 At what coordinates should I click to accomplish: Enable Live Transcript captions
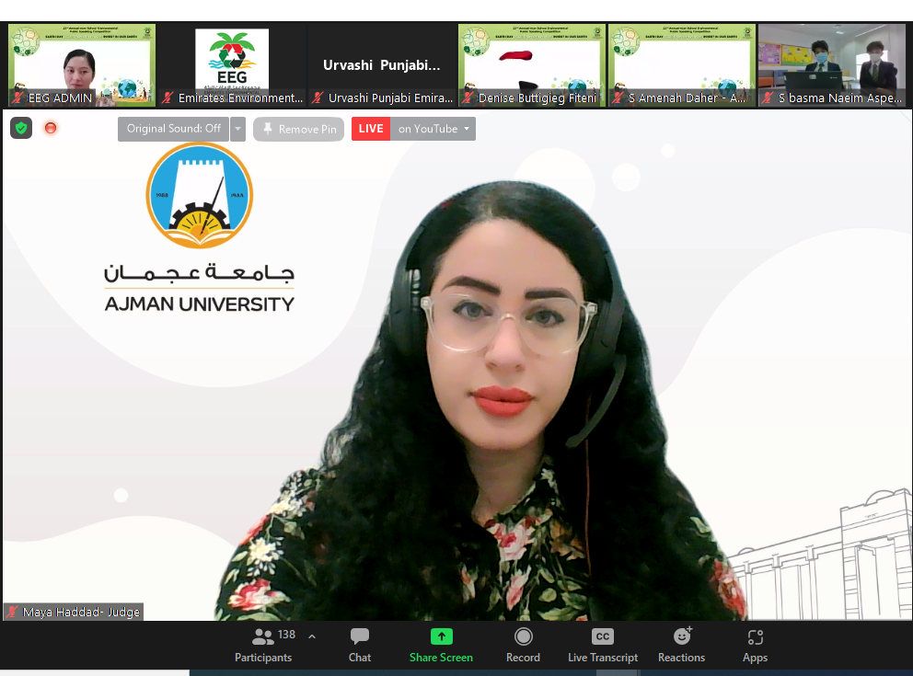click(x=602, y=636)
